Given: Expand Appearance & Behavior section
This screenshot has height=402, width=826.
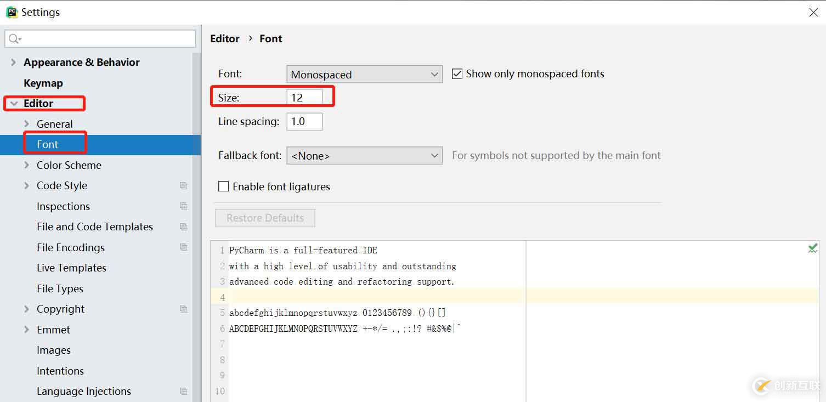Looking at the screenshot, I should pos(14,63).
